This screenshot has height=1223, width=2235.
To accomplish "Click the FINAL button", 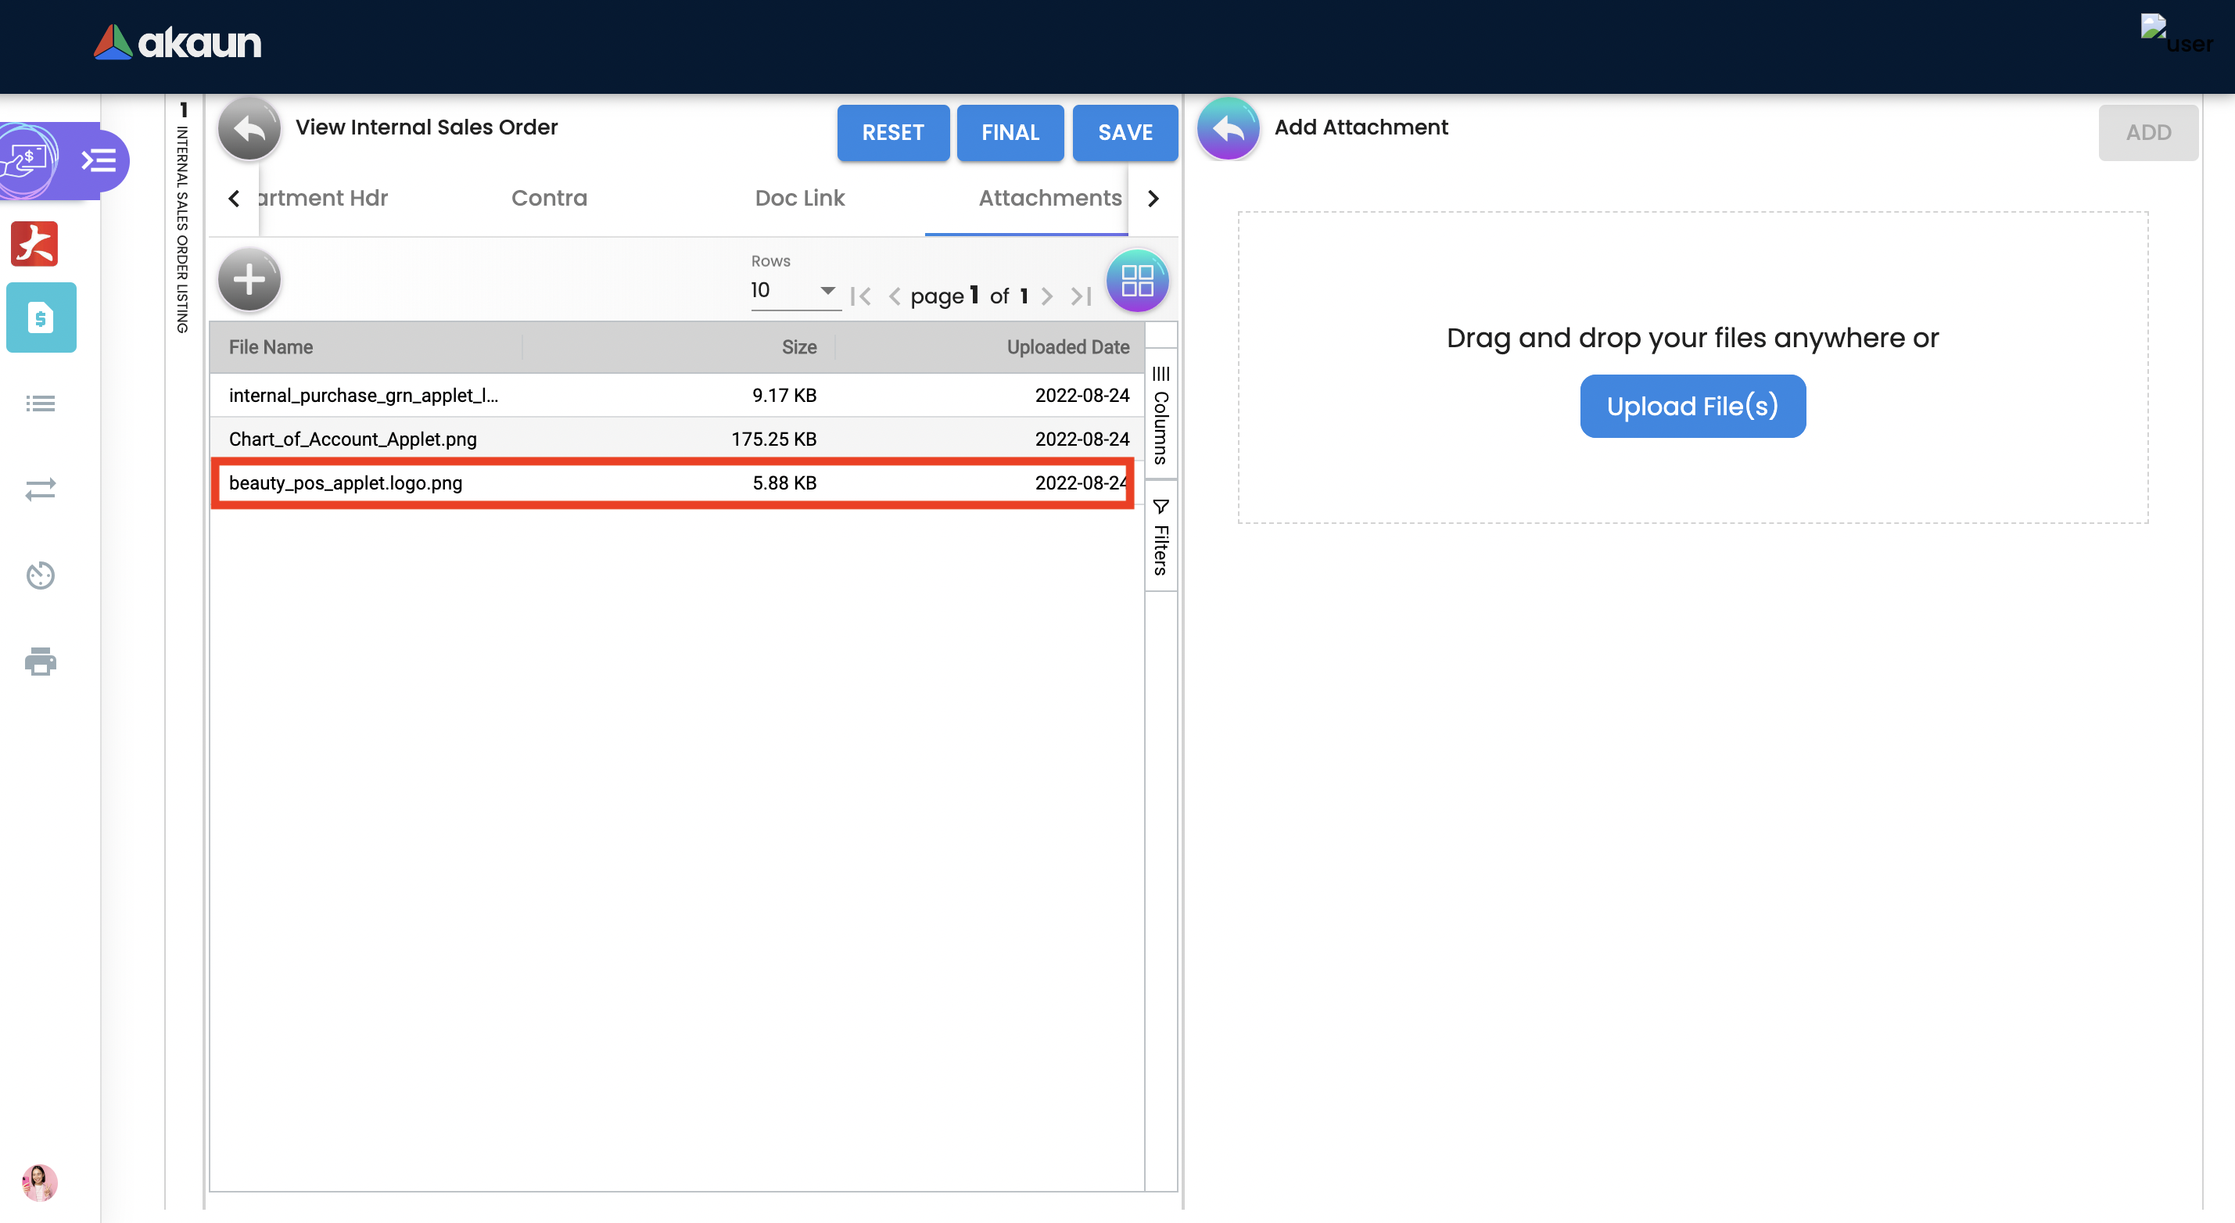I will click(x=1009, y=133).
